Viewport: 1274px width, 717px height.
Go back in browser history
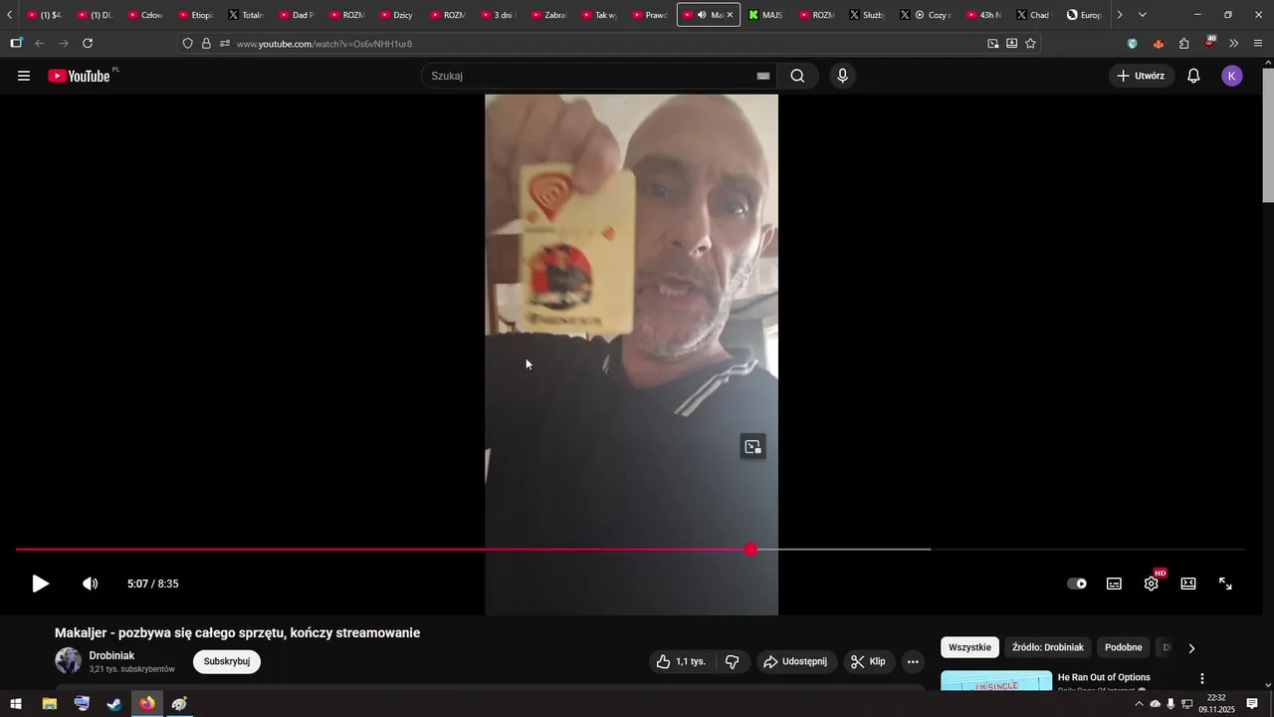[x=40, y=44]
